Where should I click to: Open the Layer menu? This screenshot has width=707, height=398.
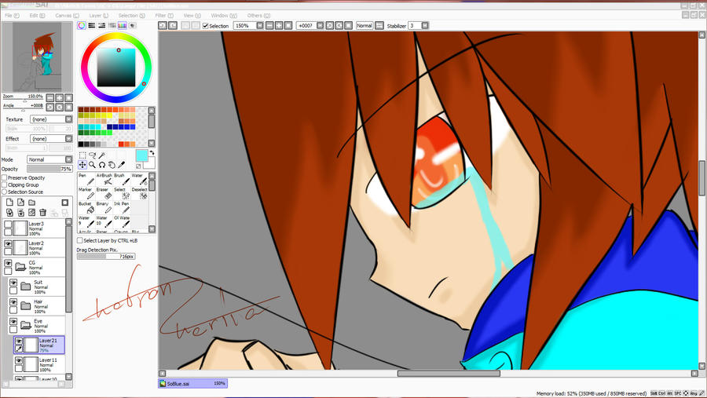click(99, 16)
